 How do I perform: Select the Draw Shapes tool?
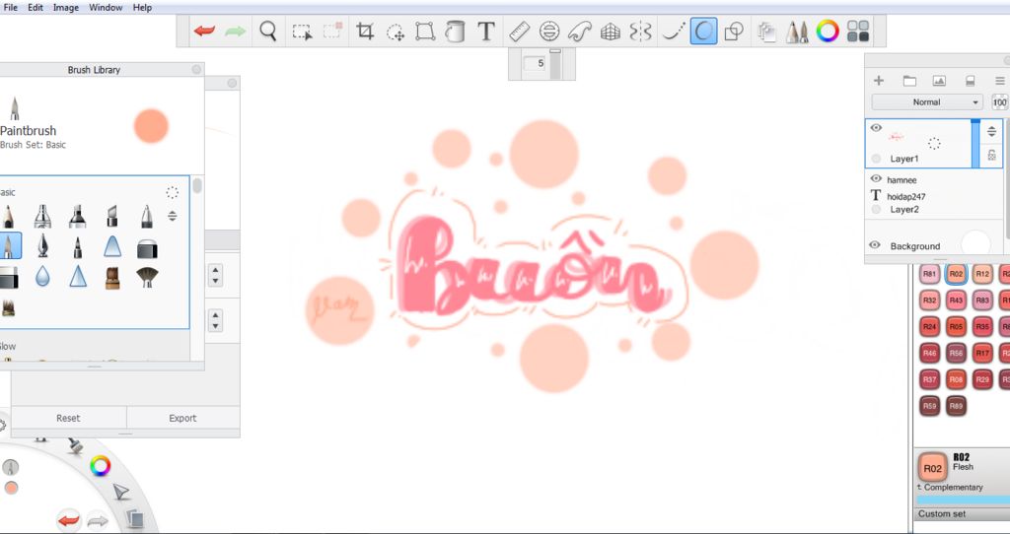[x=734, y=31]
